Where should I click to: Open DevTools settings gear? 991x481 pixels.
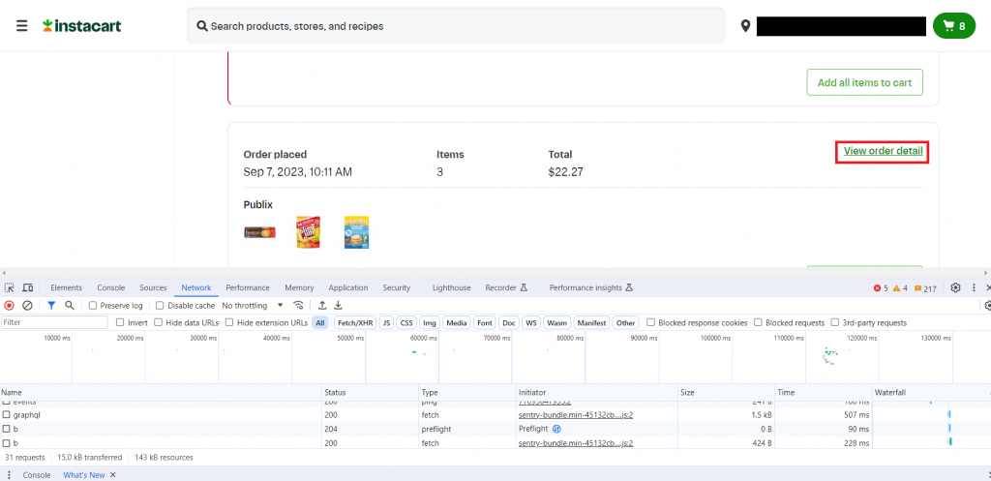click(955, 287)
